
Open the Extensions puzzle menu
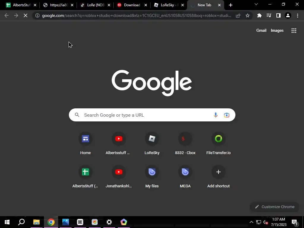259,15
